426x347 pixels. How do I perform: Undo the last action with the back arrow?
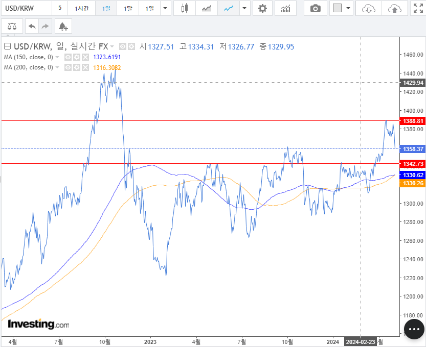(x=32, y=27)
